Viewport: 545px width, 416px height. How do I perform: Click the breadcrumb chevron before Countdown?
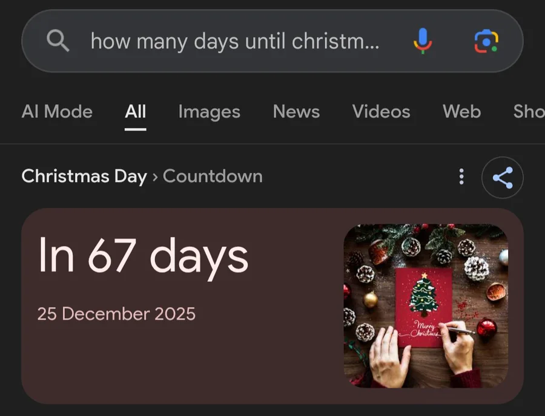[x=155, y=177]
